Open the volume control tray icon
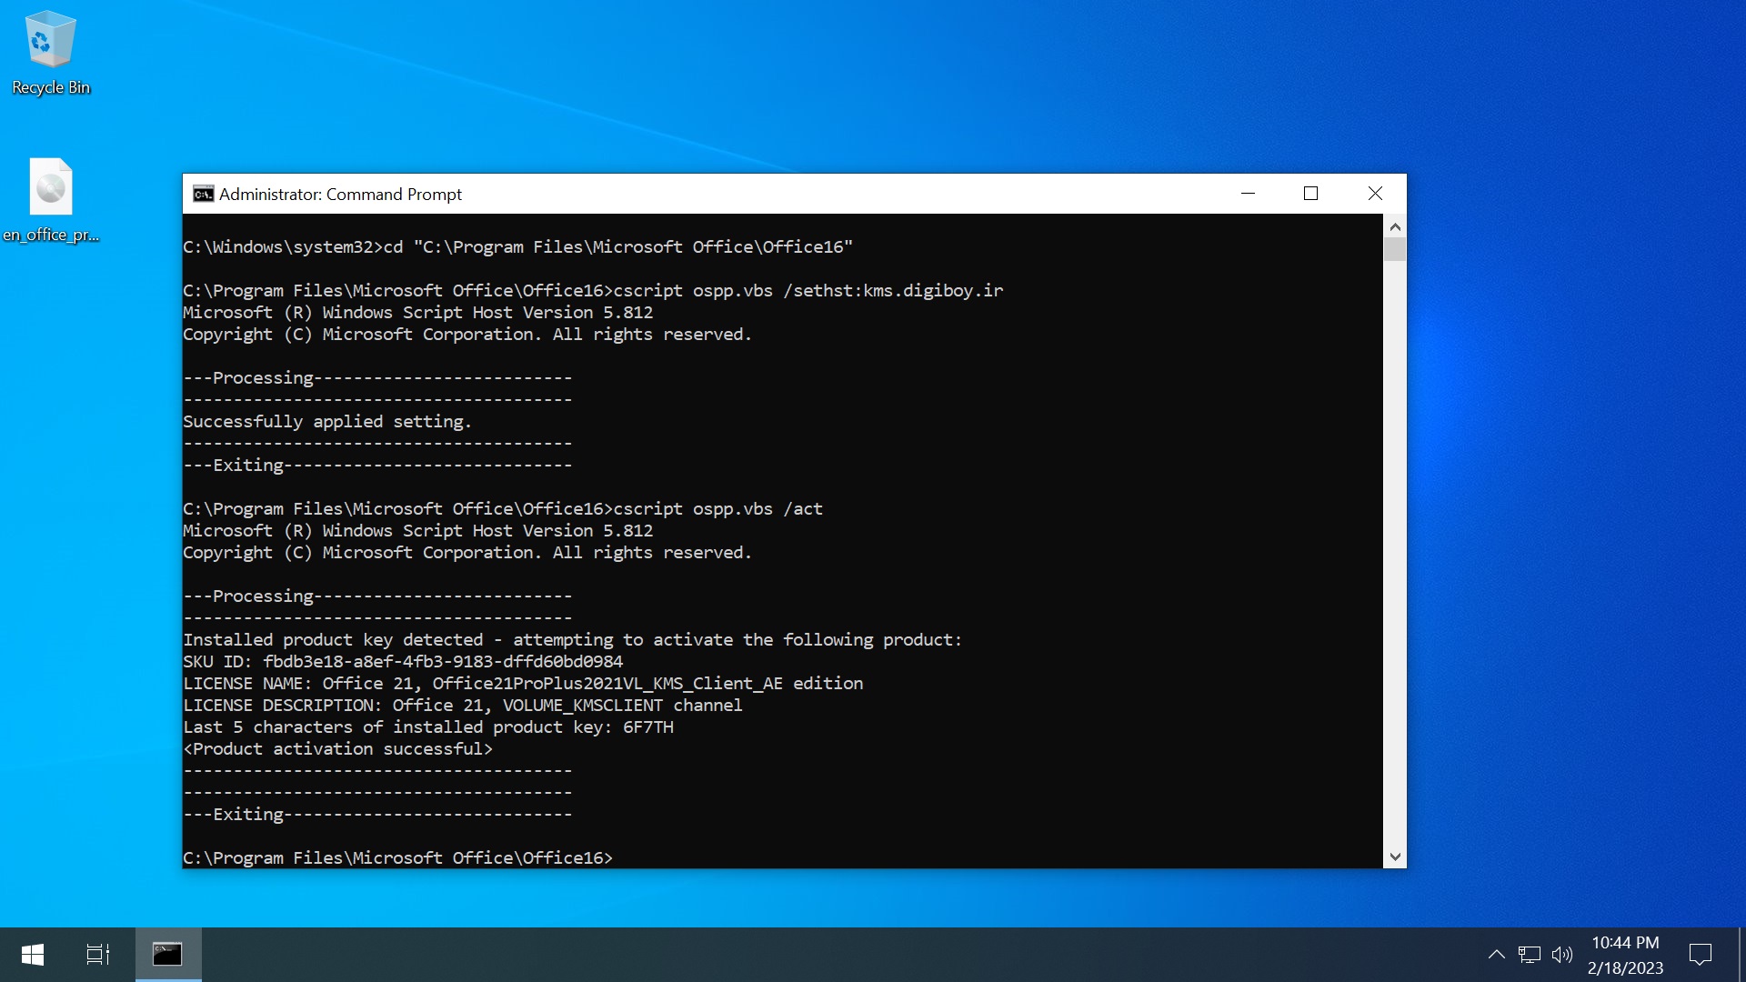 pyautogui.click(x=1562, y=955)
